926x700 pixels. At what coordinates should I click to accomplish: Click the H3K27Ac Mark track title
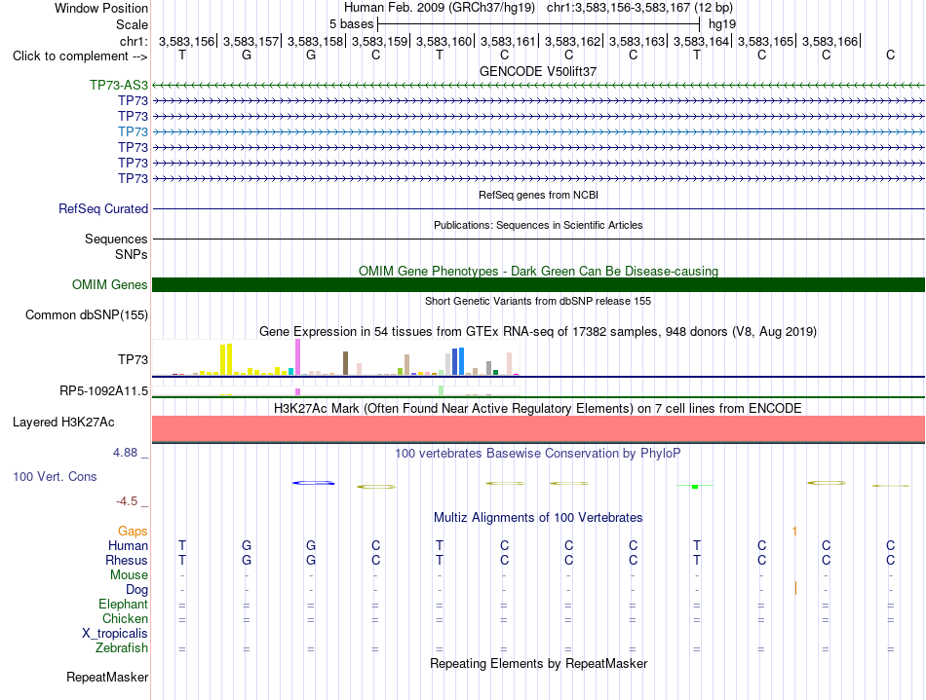point(538,408)
